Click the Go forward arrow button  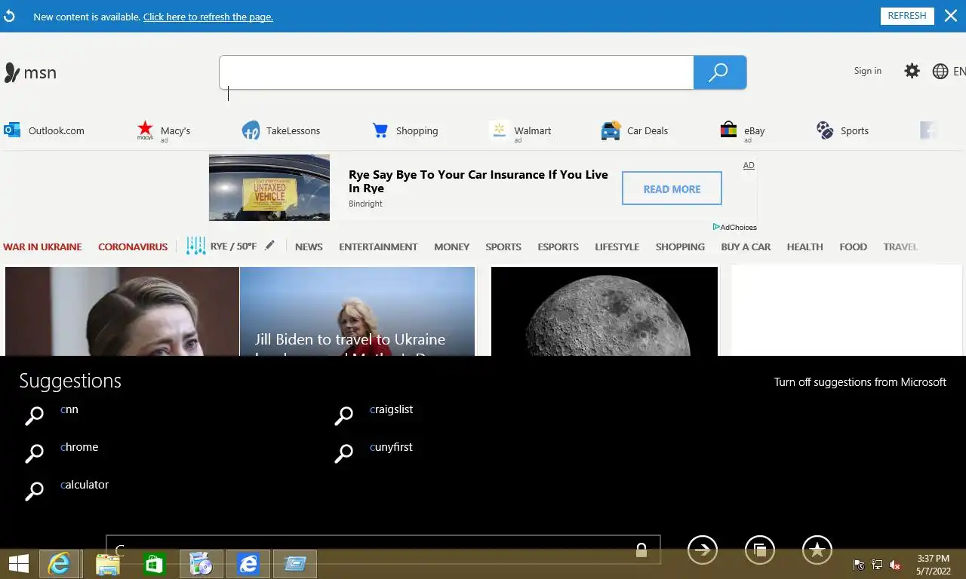[703, 550]
